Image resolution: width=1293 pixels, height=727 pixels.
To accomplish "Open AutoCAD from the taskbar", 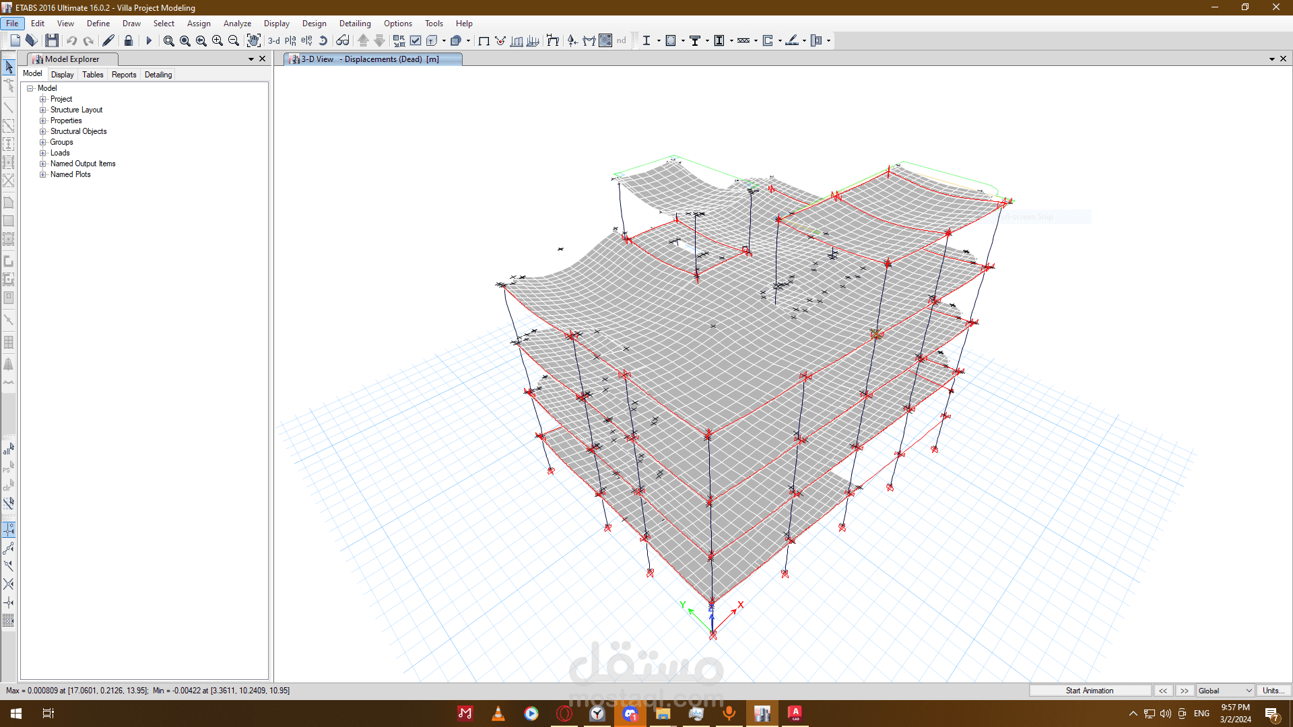I will point(795,714).
